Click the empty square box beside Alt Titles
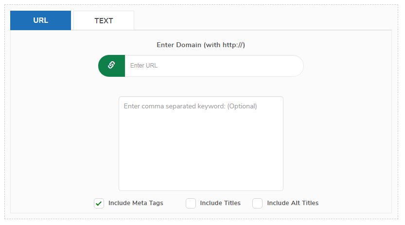Viewport: 405px width, 225px height. point(258,203)
